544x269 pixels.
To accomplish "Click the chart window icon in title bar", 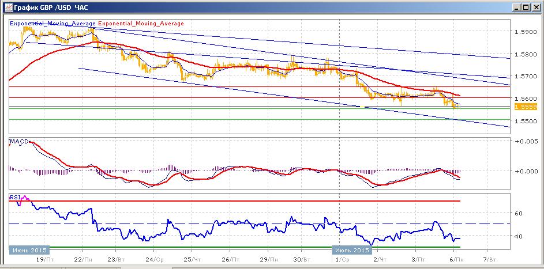I will point(8,7).
